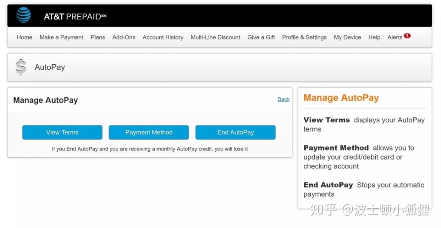Open Multi-Line Discount page
This screenshot has height=228, width=441.
point(216,37)
